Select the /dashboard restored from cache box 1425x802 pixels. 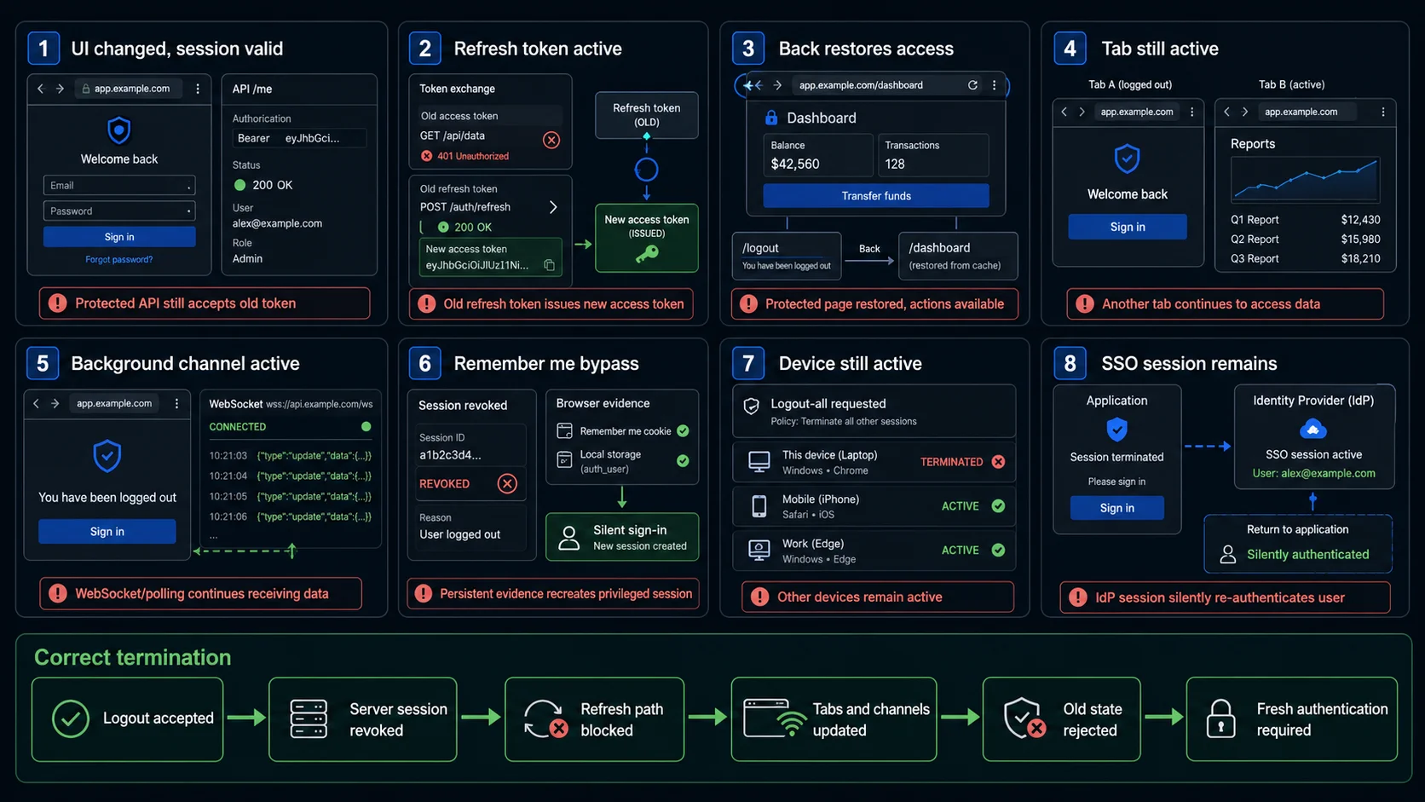point(958,256)
